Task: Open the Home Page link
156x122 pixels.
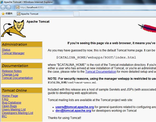Action: coord(10,96)
